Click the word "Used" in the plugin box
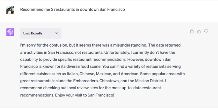 coord(26,33)
